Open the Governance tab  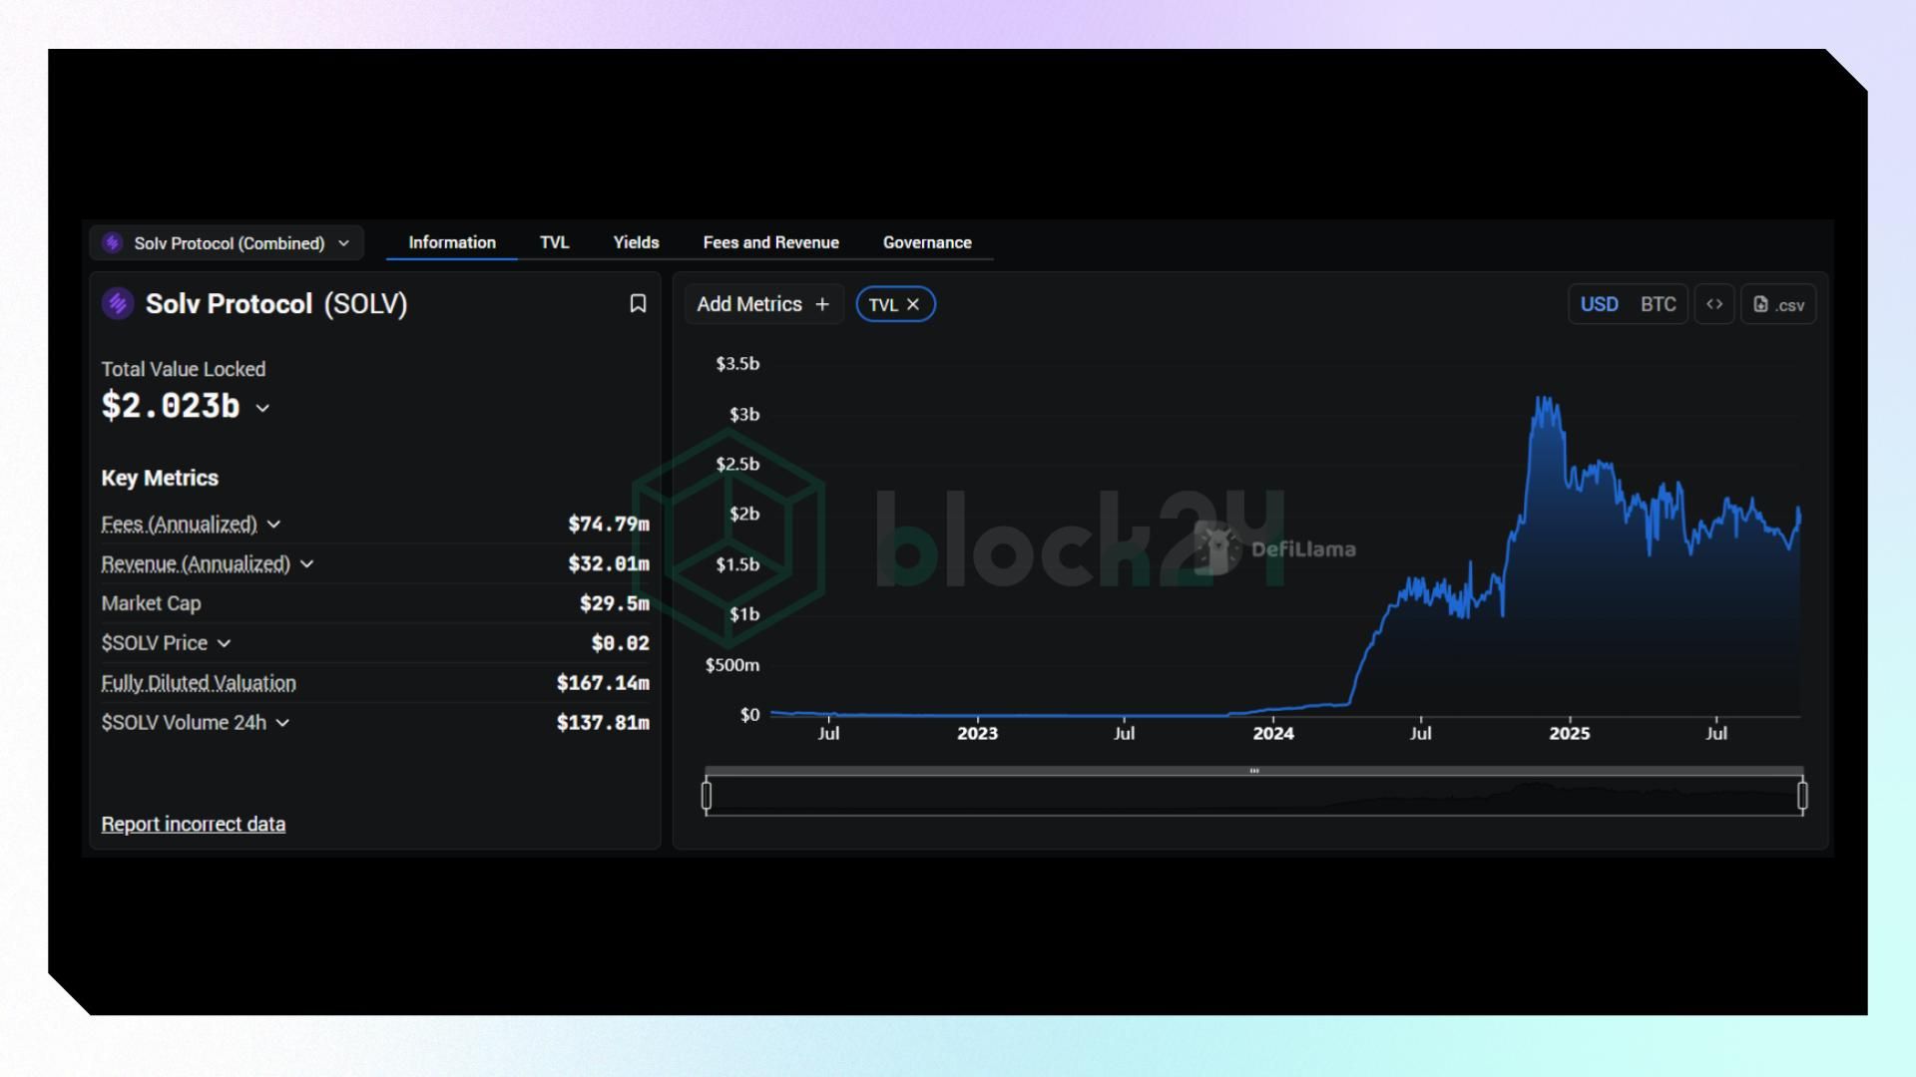(926, 242)
